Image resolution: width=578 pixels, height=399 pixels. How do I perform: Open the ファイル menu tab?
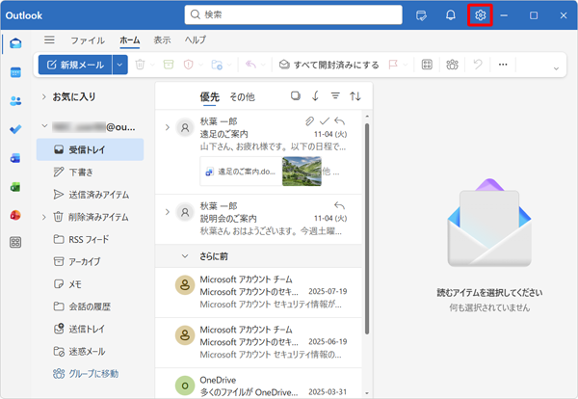88,40
